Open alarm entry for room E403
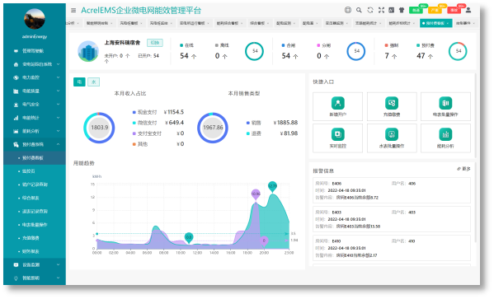 pyautogui.click(x=392, y=219)
